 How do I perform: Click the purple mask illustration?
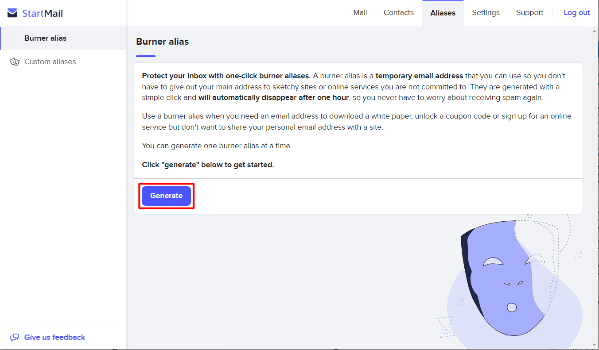(x=503, y=279)
